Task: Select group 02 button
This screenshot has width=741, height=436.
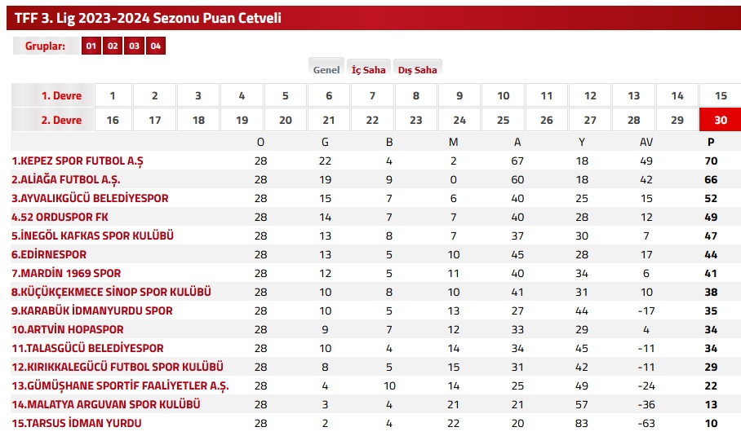Action: [x=113, y=46]
